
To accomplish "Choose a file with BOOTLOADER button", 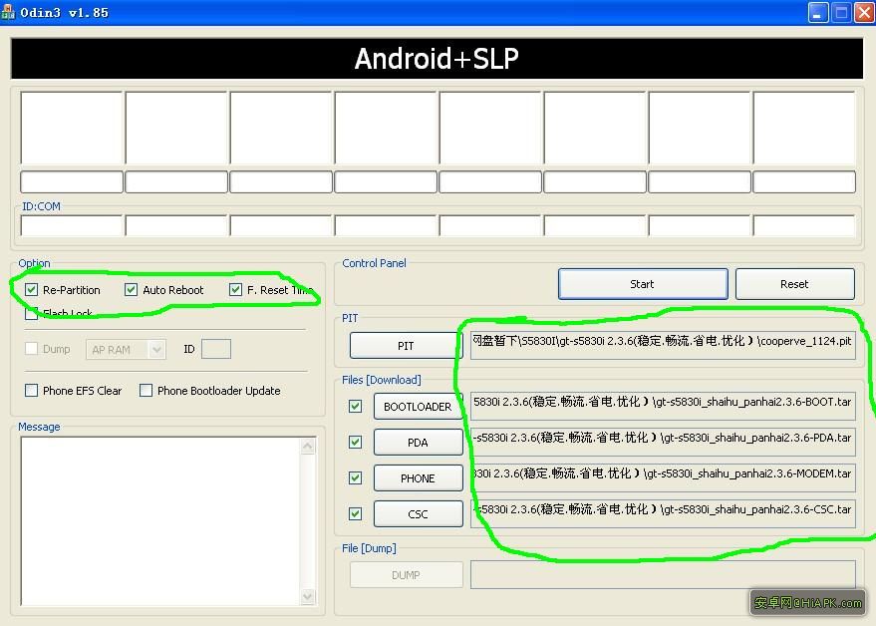I will [x=418, y=407].
